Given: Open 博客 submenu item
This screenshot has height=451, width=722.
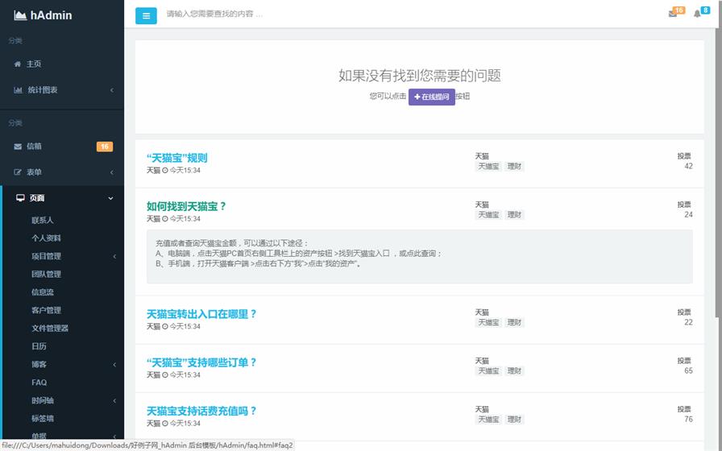Looking at the screenshot, I should click(x=39, y=364).
